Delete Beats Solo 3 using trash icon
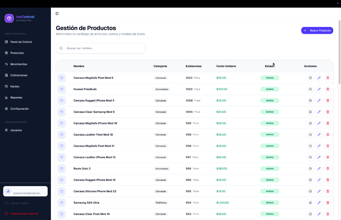 [x=328, y=168]
